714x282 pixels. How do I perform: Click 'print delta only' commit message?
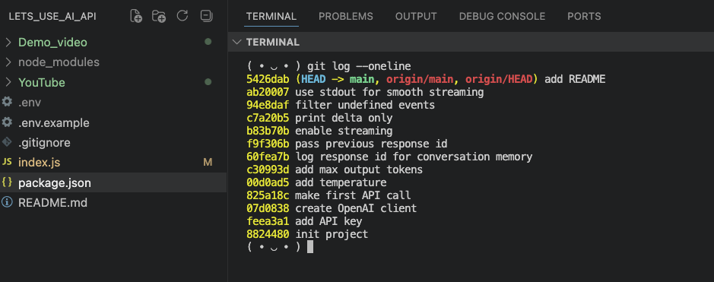[344, 119]
